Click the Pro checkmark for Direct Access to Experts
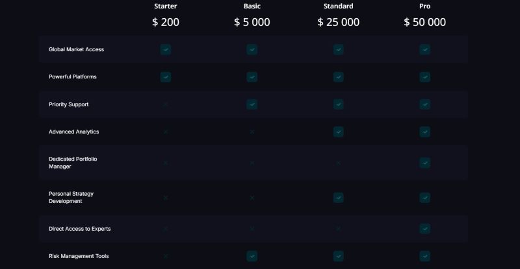The height and width of the screenshot is (269, 520). click(424, 228)
